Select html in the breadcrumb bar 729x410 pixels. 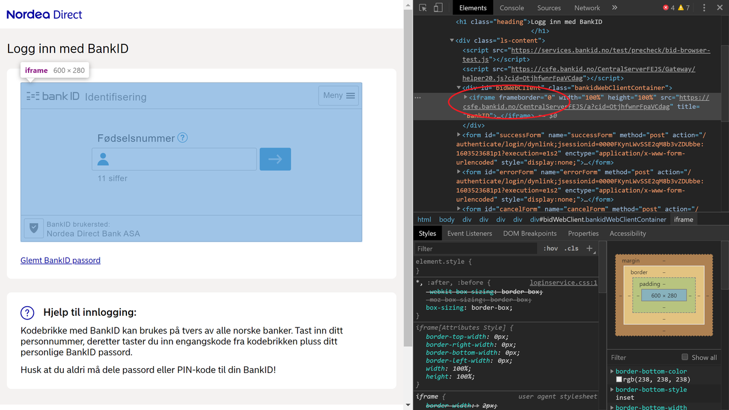coord(424,219)
